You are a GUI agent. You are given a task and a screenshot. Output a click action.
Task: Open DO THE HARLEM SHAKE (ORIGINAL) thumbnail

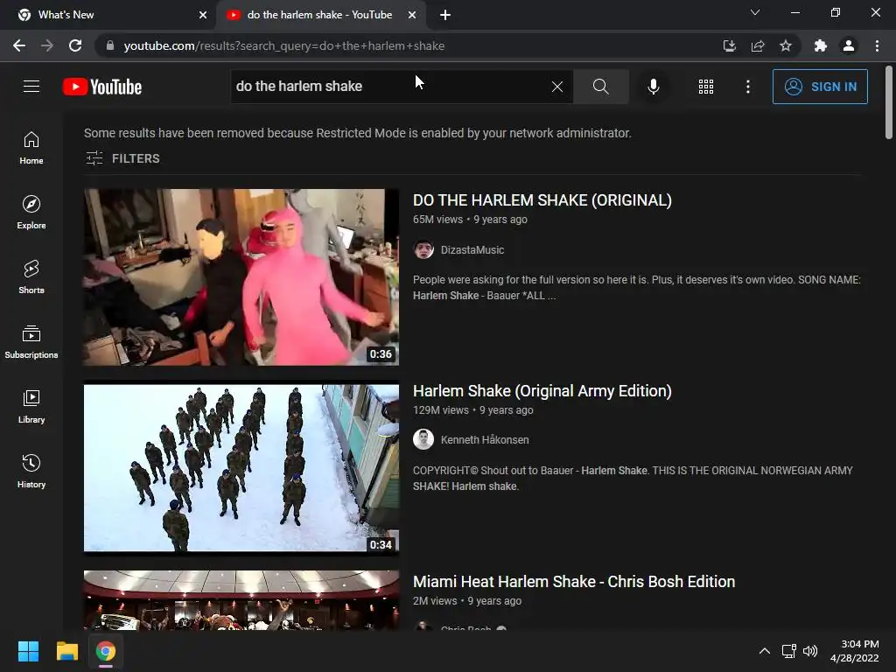point(241,277)
